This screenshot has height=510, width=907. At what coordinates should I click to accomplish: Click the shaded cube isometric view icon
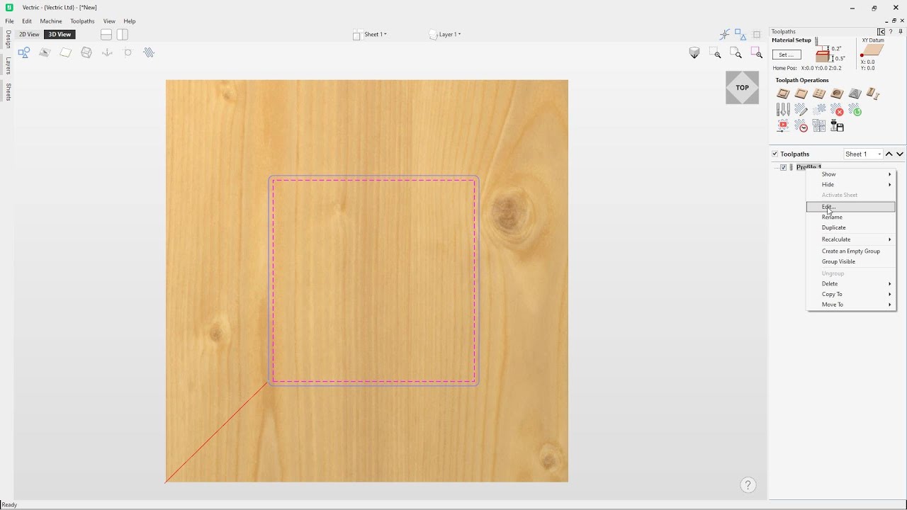pos(694,53)
